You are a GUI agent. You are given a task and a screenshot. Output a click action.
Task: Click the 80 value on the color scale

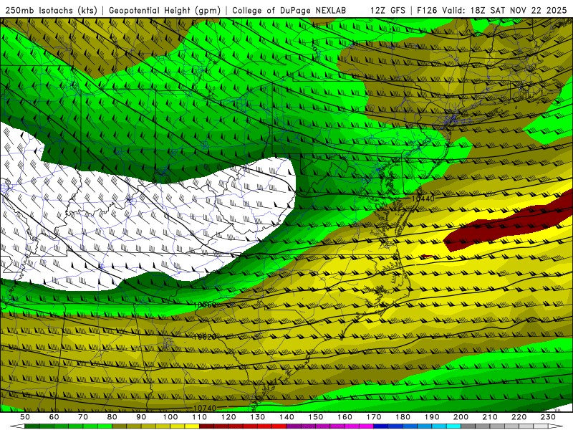112,417
